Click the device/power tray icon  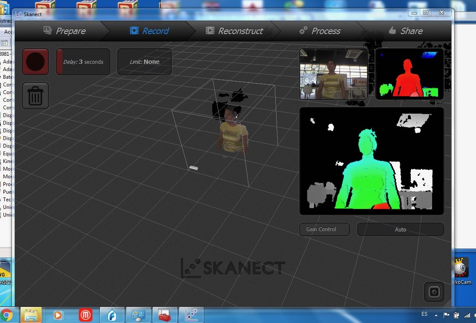(x=456, y=315)
